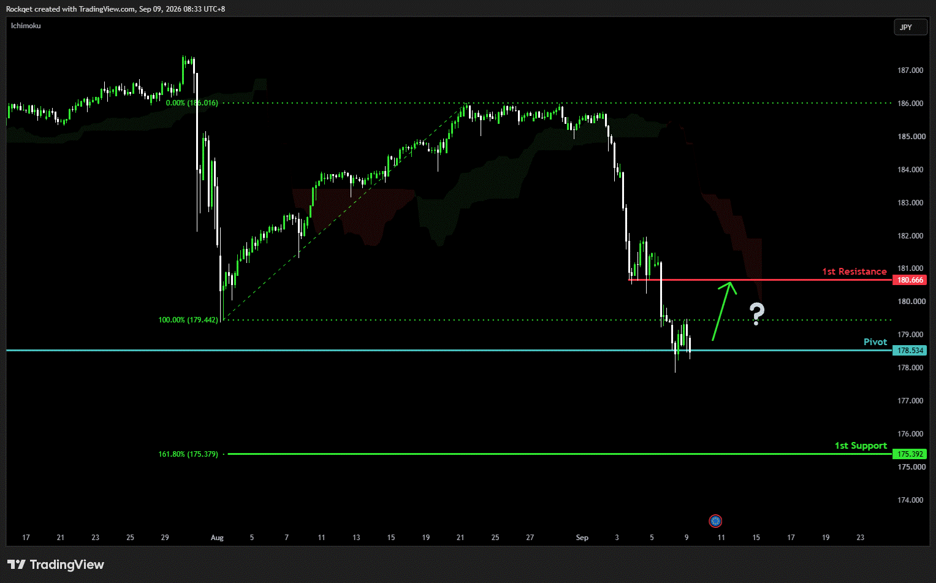Image resolution: width=936 pixels, height=583 pixels.
Task: Click the 187.000 price axis level
Action: (910, 70)
